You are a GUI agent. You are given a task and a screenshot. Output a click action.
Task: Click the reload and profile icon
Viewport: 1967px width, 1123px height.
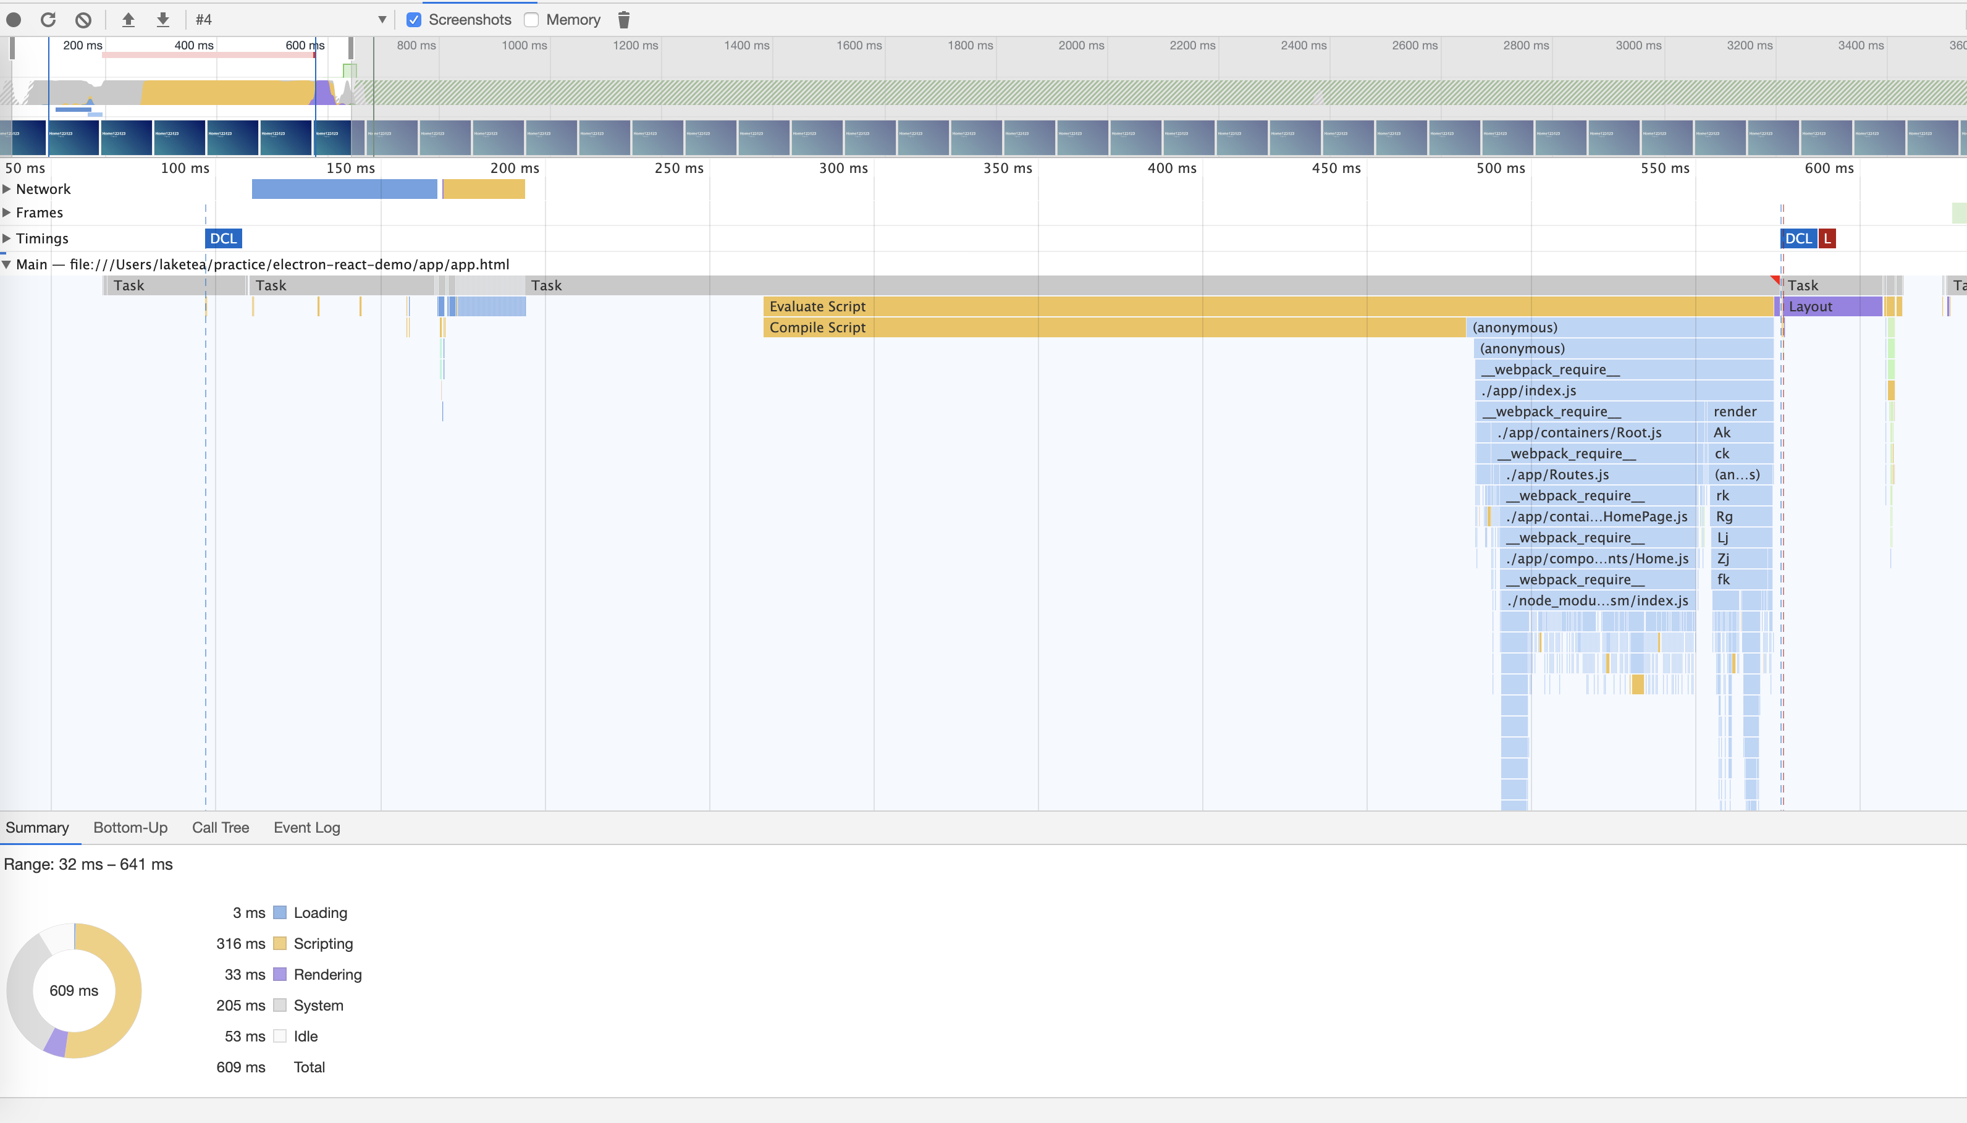click(x=48, y=19)
